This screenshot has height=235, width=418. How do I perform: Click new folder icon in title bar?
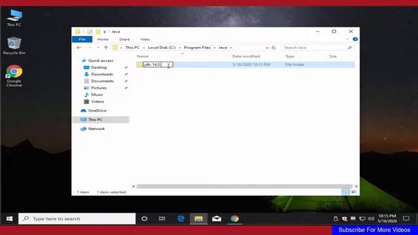98,31
